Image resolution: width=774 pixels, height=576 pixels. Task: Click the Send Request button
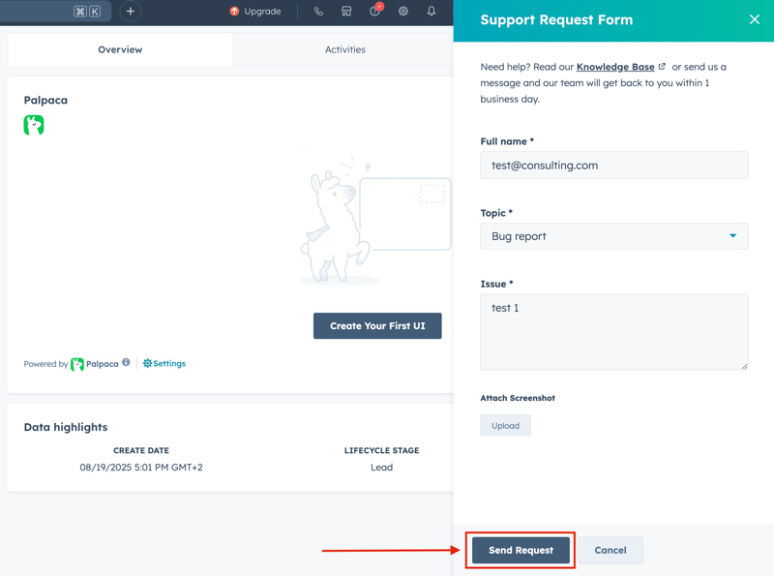pyautogui.click(x=521, y=550)
